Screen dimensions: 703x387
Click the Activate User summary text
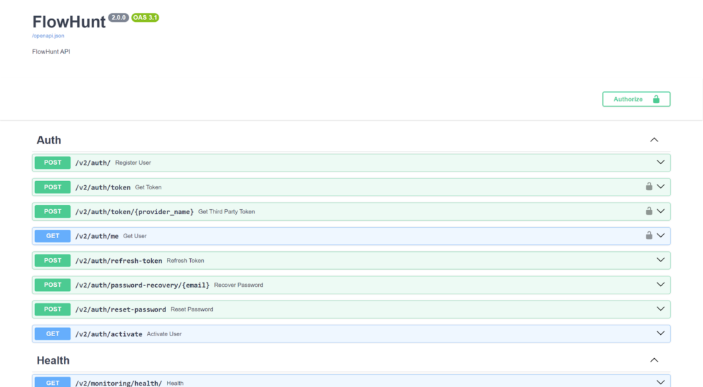[164, 333]
